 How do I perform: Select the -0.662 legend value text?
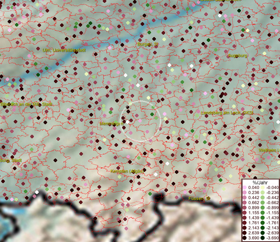(x=272, y=203)
